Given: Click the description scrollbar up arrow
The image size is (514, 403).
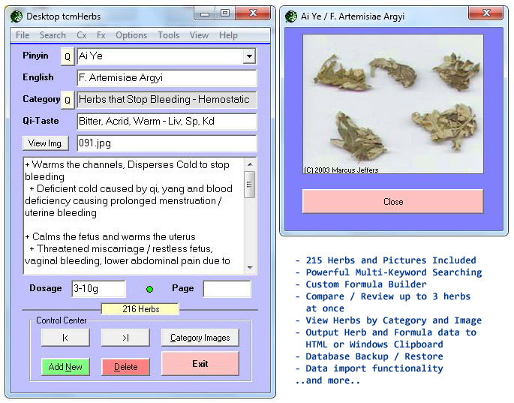Looking at the screenshot, I should [250, 164].
